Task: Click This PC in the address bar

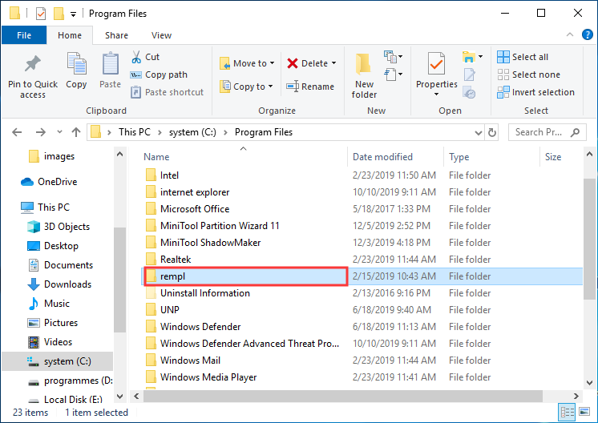Action: point(134,132)
